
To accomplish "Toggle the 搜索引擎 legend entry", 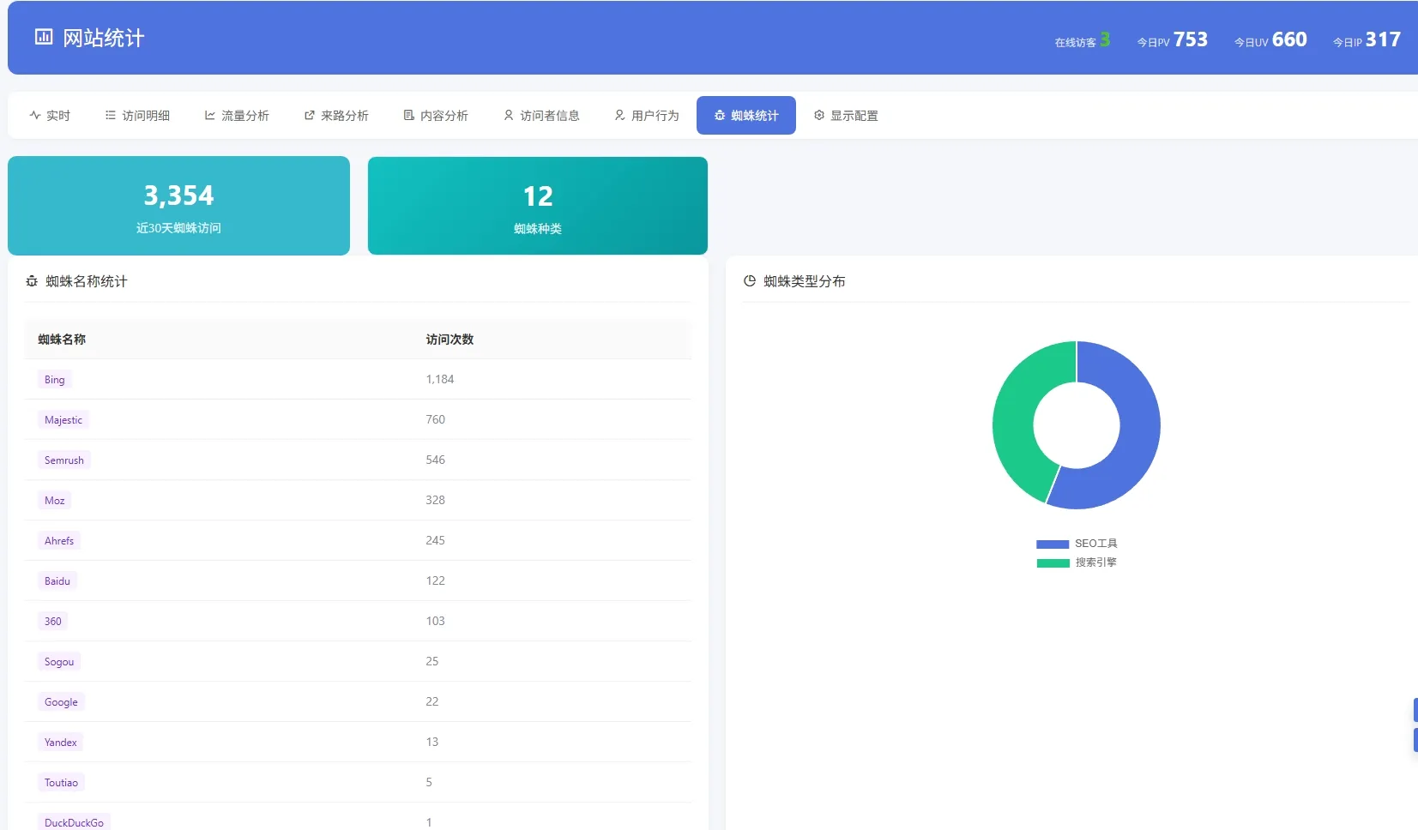I will 1077,562.
